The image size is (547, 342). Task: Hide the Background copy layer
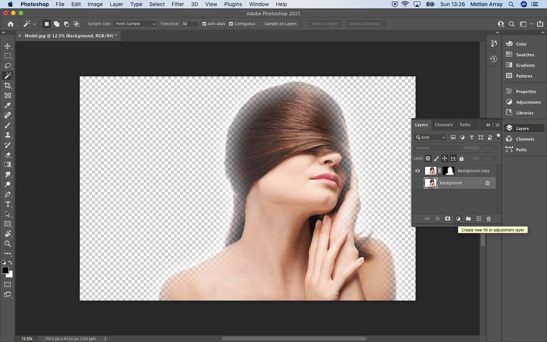[417, 171]
